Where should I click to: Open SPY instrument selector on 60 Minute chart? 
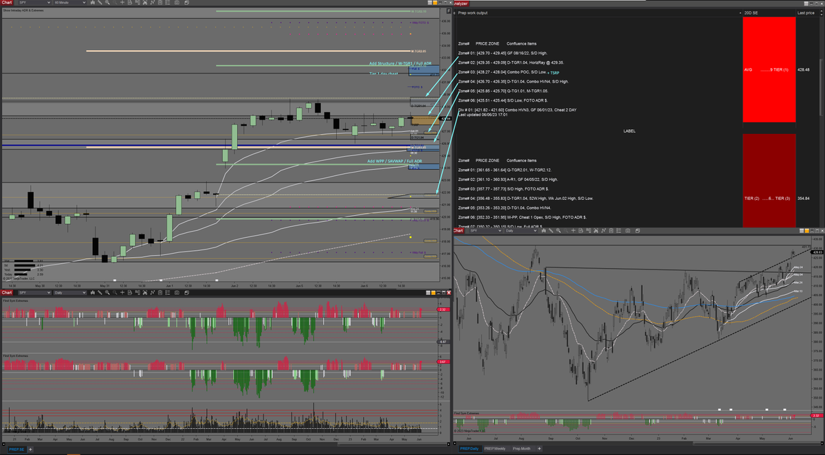[34, 3]
